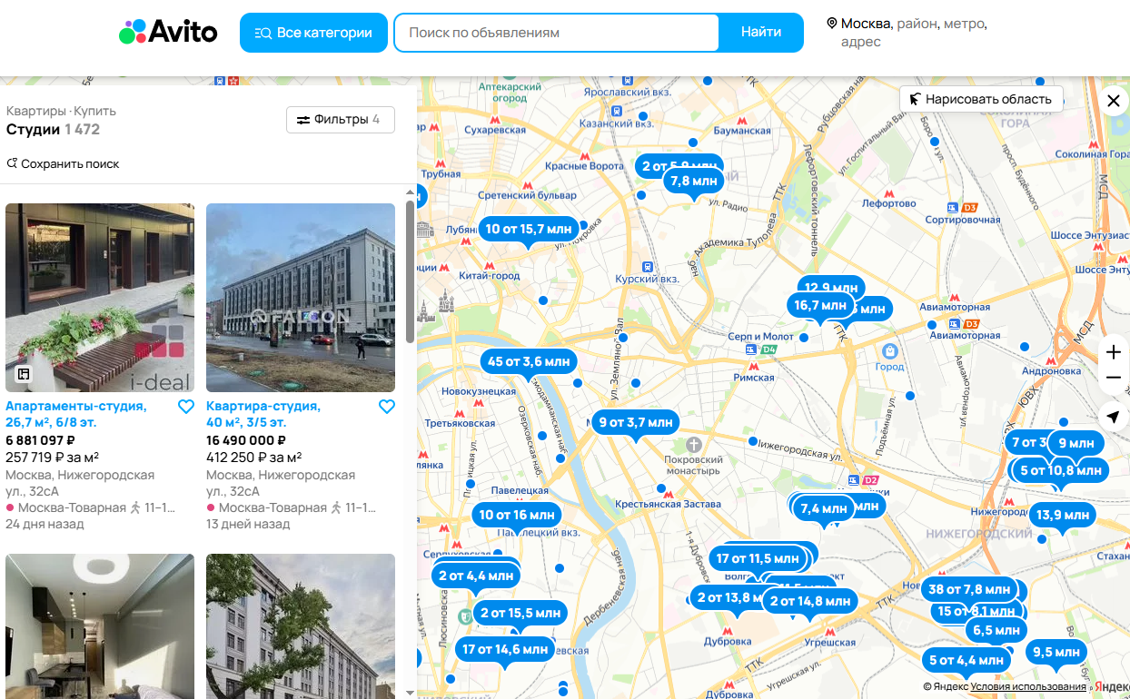
Task: Click Квартиры breadcrumb link
Action: pos(36,111)
